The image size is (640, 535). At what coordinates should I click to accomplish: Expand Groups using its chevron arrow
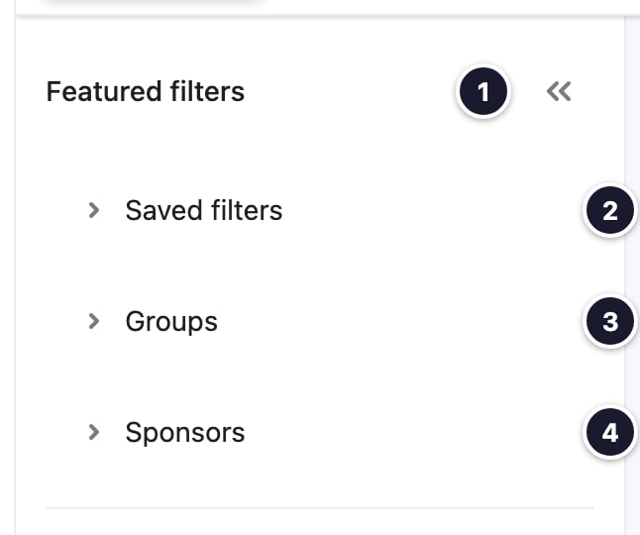pyautogui.click(x=94, y=321)
